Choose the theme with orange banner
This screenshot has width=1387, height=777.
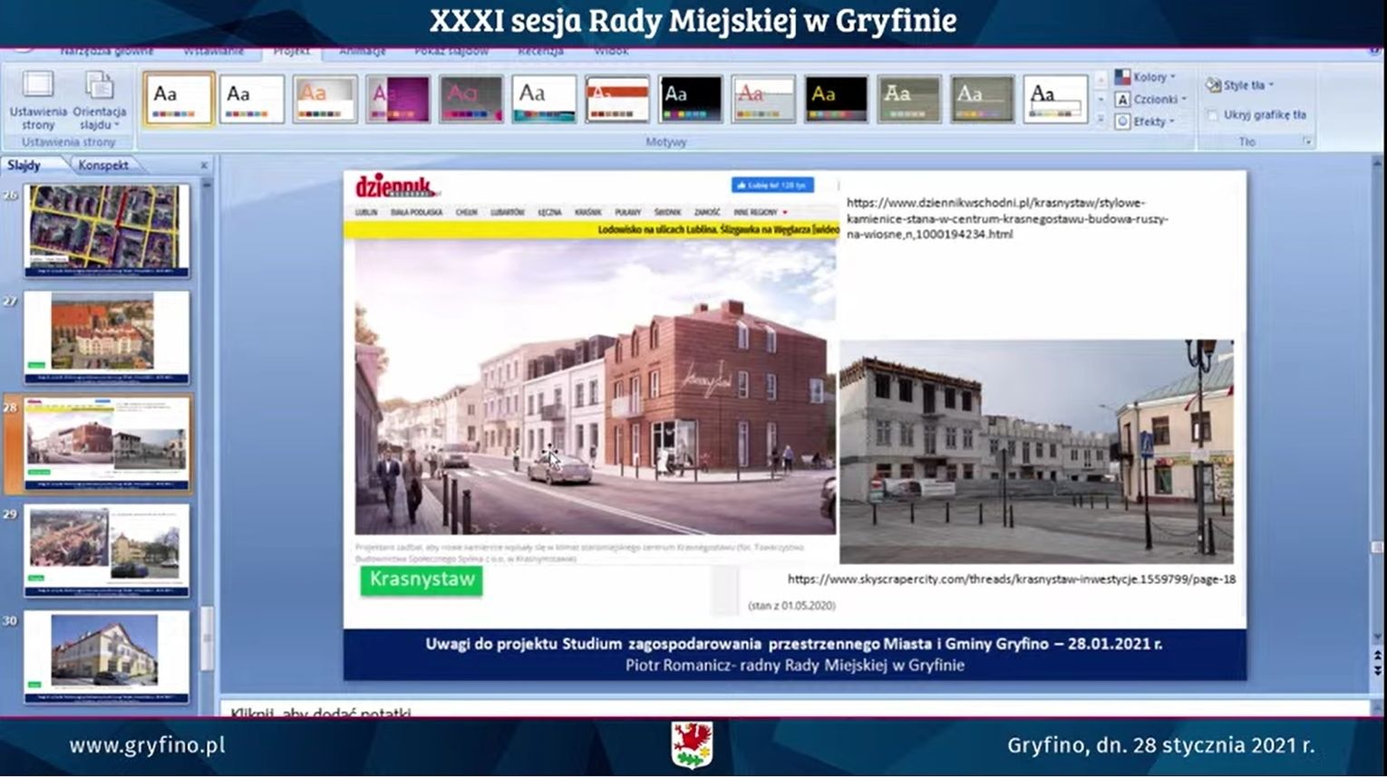616,99
